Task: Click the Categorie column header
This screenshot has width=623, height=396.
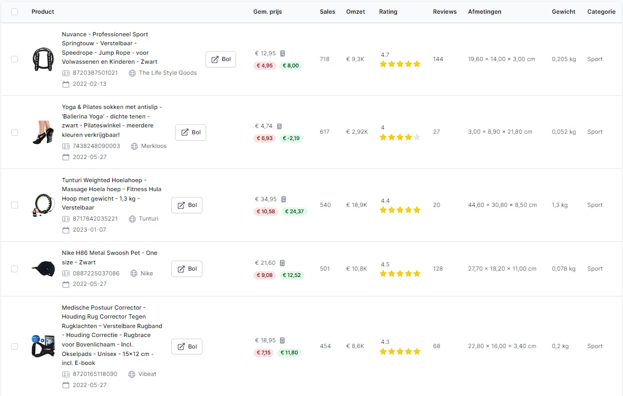Action: coord(601,12)
